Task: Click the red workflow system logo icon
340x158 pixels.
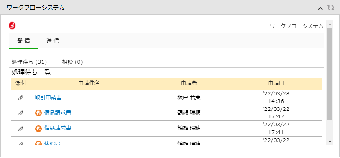Action: coord(12,25)
